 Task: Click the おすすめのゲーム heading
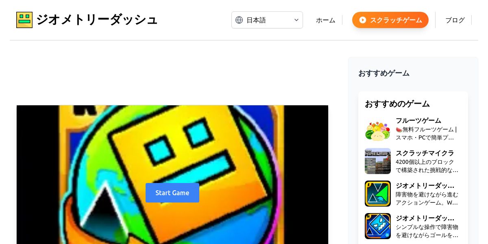click(397, 104)
